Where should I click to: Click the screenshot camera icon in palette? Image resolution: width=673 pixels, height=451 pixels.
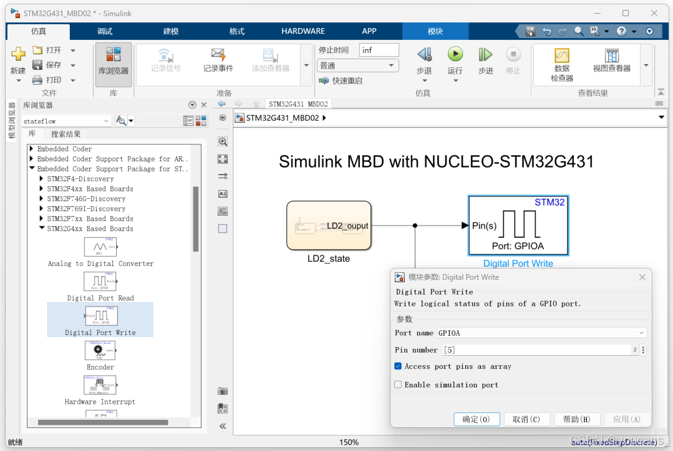click(x=223, y=391)
